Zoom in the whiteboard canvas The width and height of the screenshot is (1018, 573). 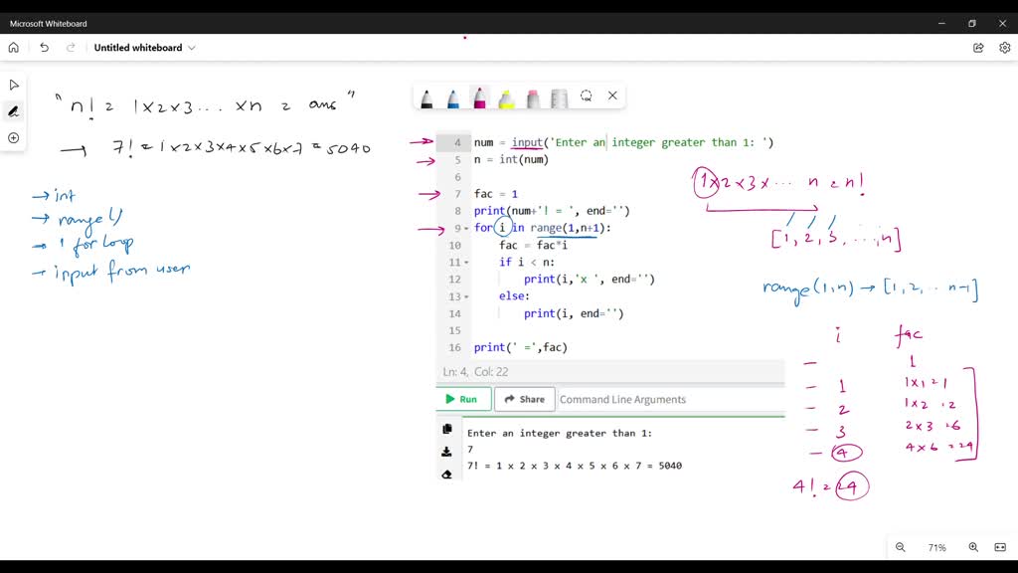click(973, 547)
